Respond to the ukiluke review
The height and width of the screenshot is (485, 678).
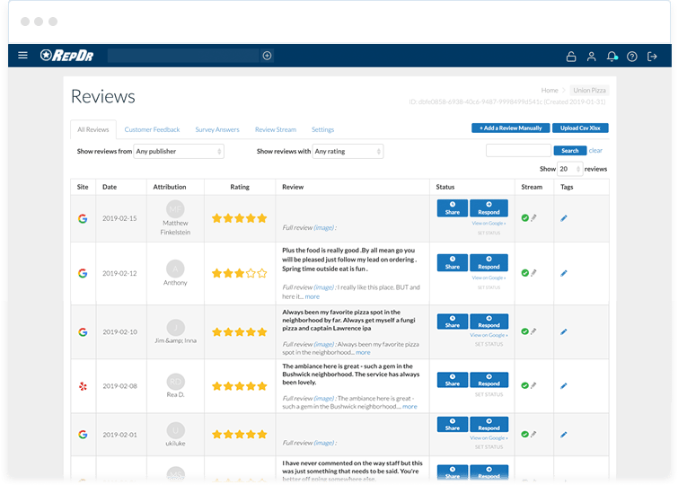click(489, 425)
